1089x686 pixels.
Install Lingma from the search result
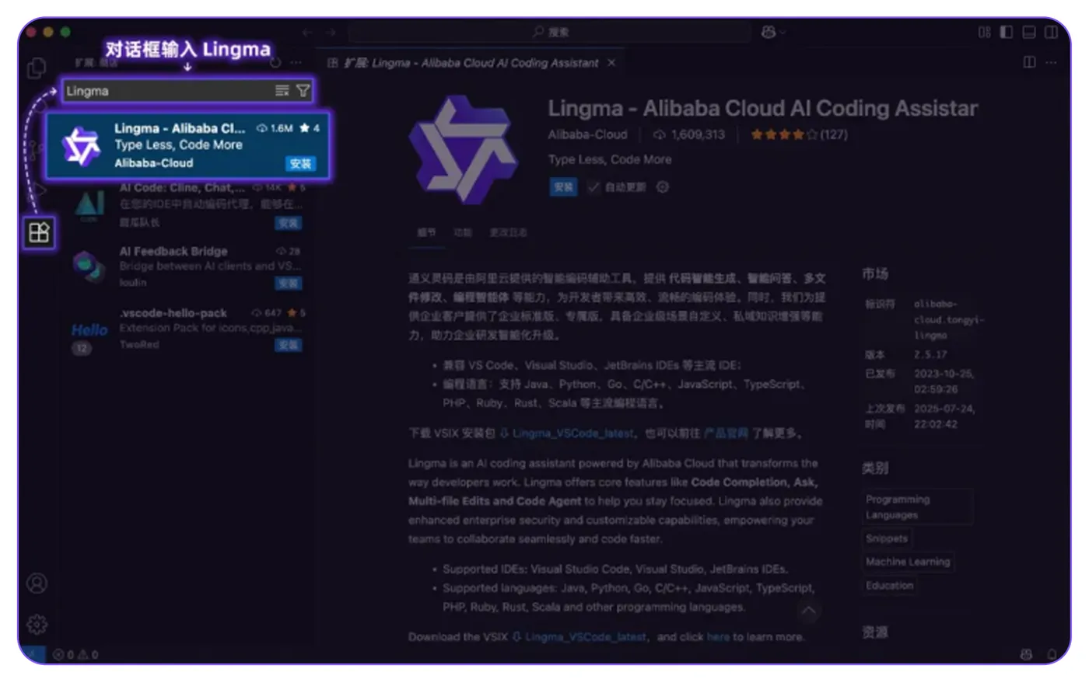coord(300,163)
